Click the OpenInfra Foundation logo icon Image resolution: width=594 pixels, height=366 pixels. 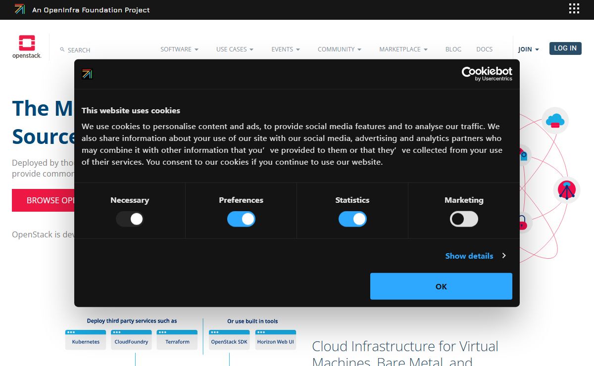[x=20, y=9]
